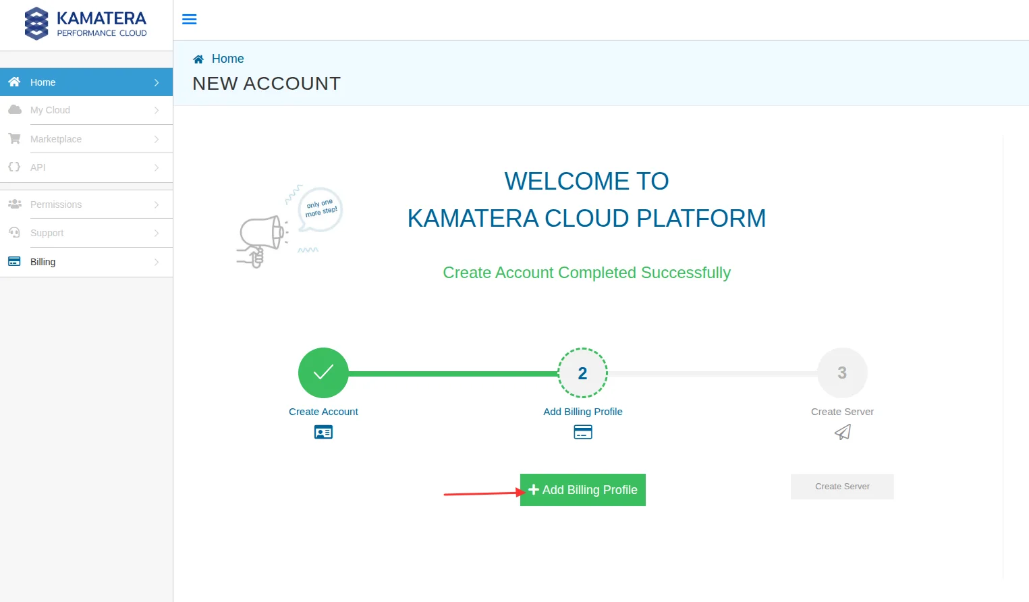Expand the Marketplace chevron
This screenshot has height=602, width=1029.
(157, 139)
